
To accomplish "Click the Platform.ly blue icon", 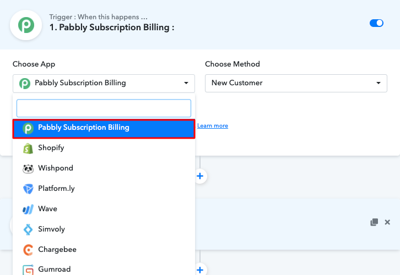I will tap(28, 189).
